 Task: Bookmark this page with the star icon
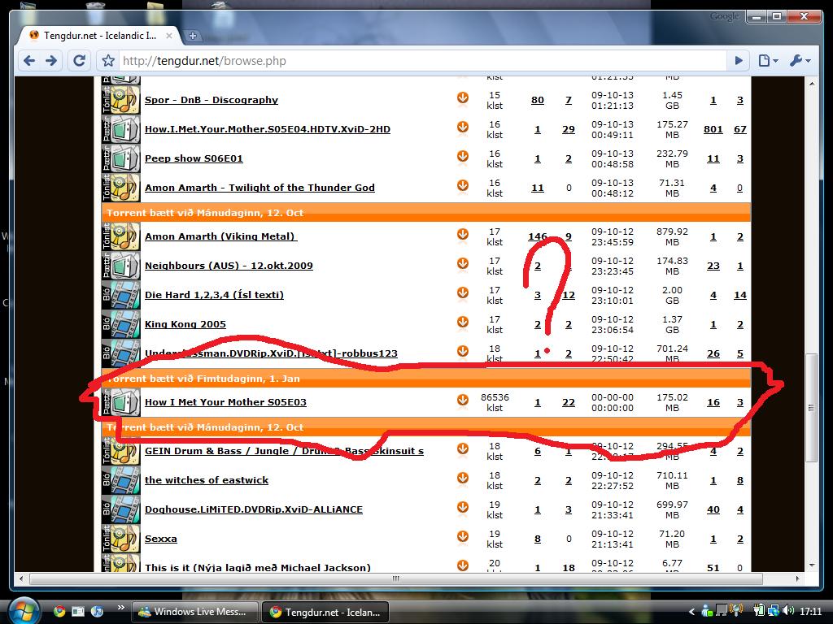click(x=108, y=60)
